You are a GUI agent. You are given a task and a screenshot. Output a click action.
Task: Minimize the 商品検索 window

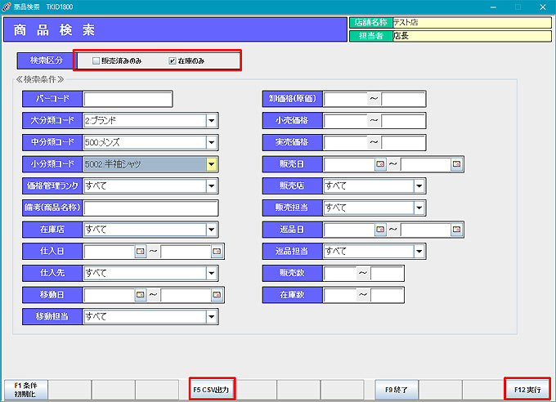[493, 7]
